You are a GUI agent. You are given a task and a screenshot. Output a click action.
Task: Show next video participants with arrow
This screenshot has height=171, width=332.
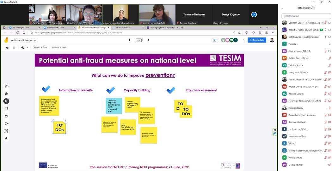[254, 14]
